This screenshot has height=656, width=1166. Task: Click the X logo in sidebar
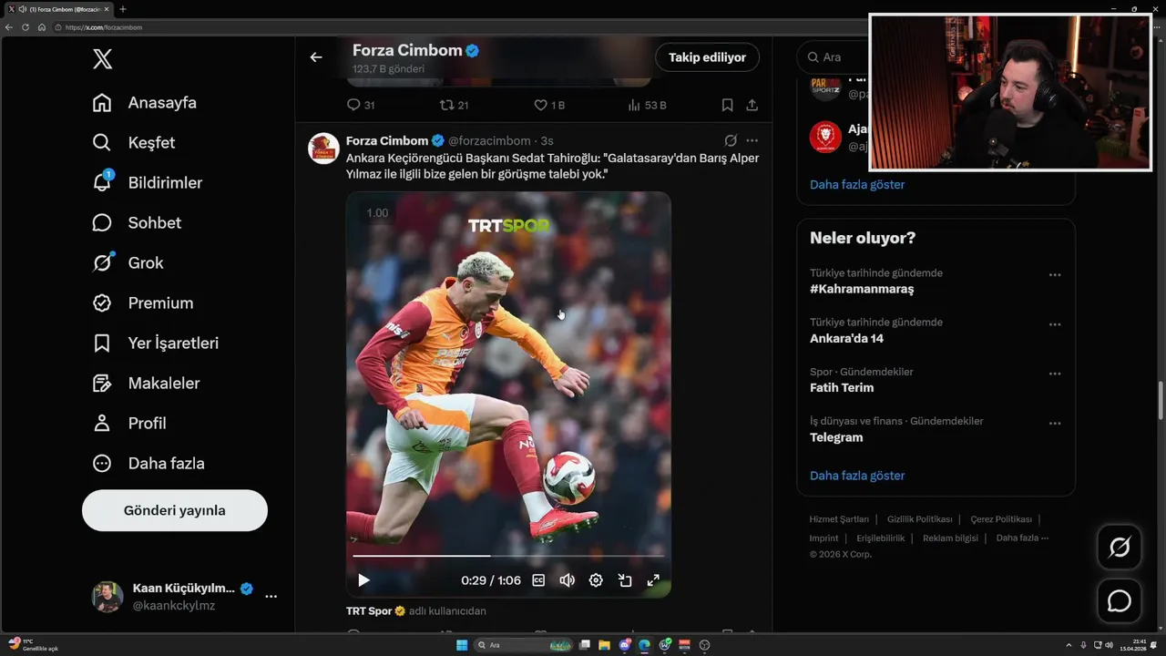pyautogui.click(x=102, y=60)
